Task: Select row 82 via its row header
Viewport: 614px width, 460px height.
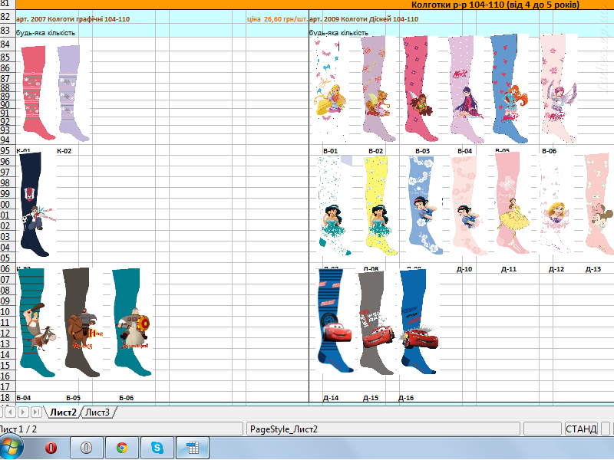Action: pyautogui.click(x=8, y=17)
